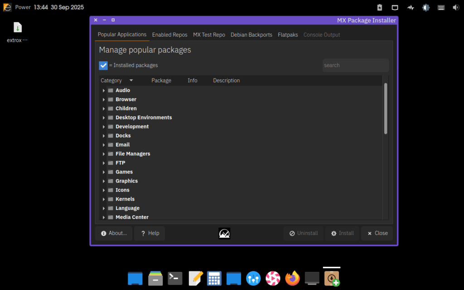The height and width of the screenshot is (290, 464).
Task: Sort by the Category column header
Action: [x=111, y=81]
